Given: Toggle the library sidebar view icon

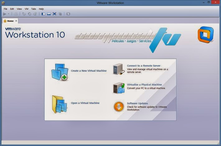Looking at the screenshot, I should (x=43, y=14).
